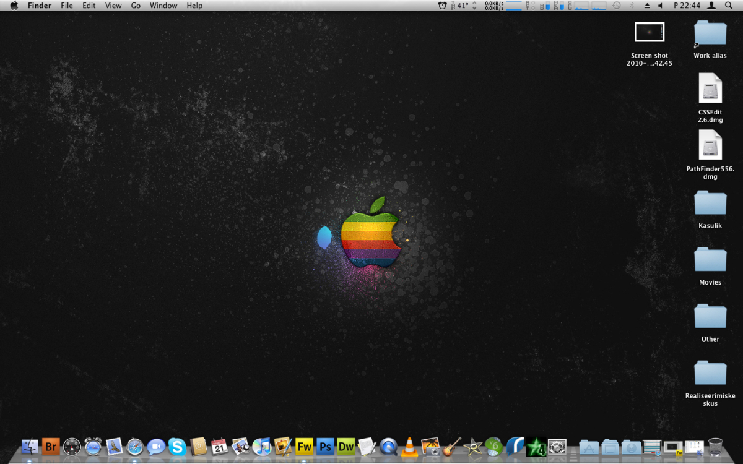Open the green v6 app in Dock

[493, 446]
